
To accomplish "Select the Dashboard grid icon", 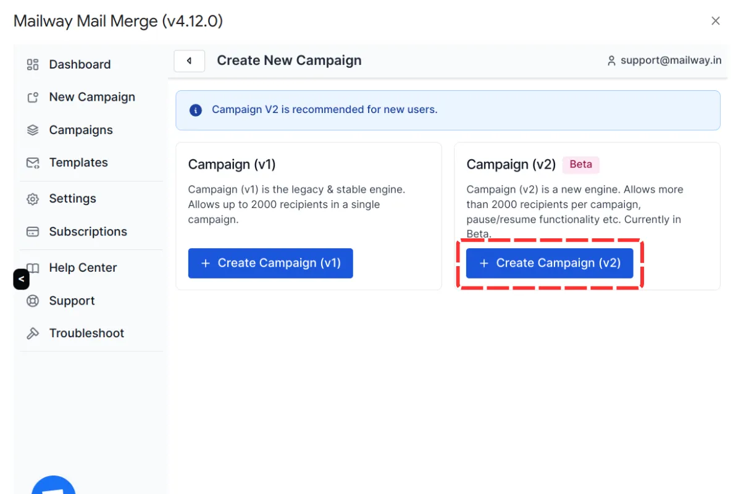I will click(32, 64).
